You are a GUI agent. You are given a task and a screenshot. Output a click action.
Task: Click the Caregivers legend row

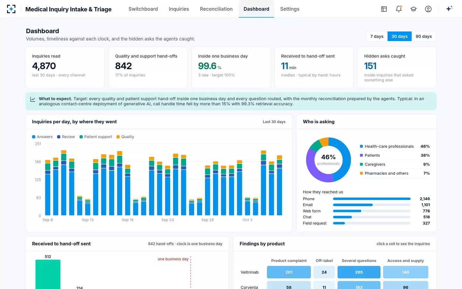[x=395, y=164]
